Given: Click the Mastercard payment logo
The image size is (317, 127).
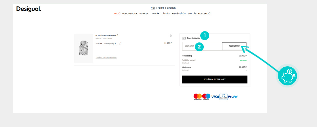Looking at the screenshot, I should pos(197,97).
